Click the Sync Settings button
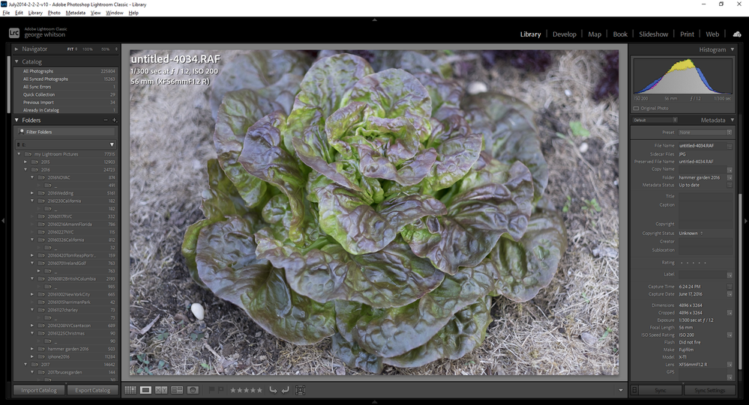749x405 pixels. 709,390
